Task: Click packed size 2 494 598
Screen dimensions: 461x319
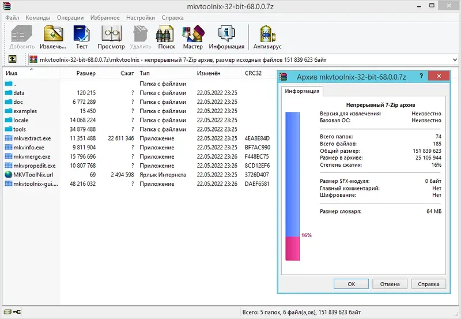Action: click(x=122, y=175)
